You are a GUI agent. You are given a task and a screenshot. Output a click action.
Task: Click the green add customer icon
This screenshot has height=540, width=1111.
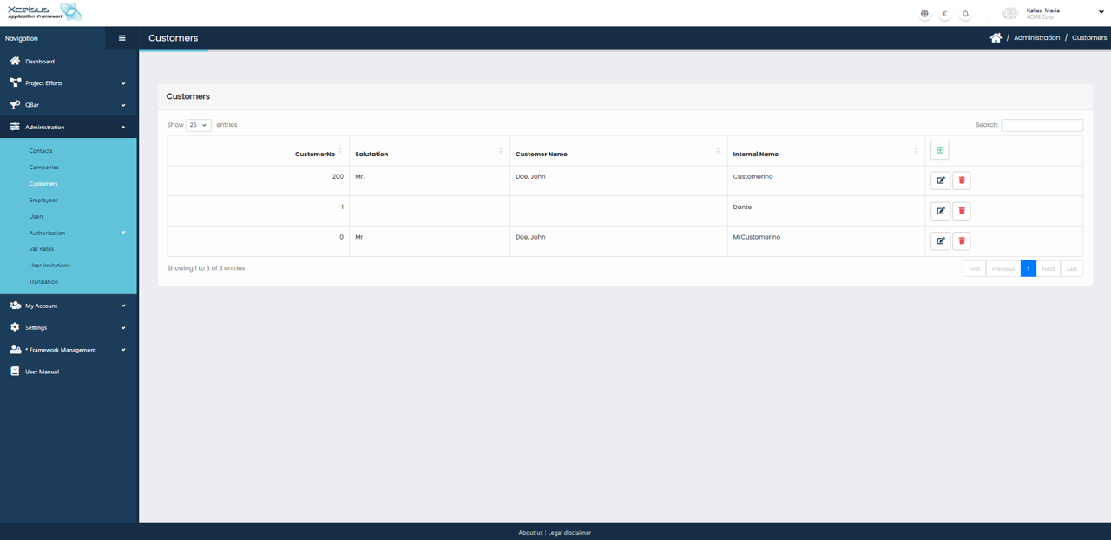coord(939,151)
